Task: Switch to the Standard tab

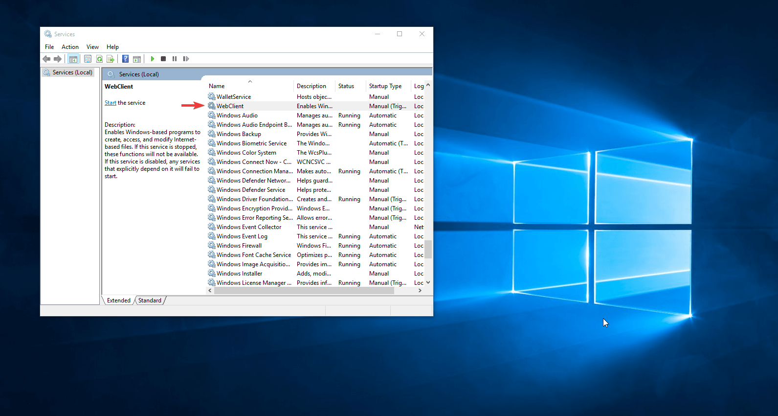Action: [150, 300]
